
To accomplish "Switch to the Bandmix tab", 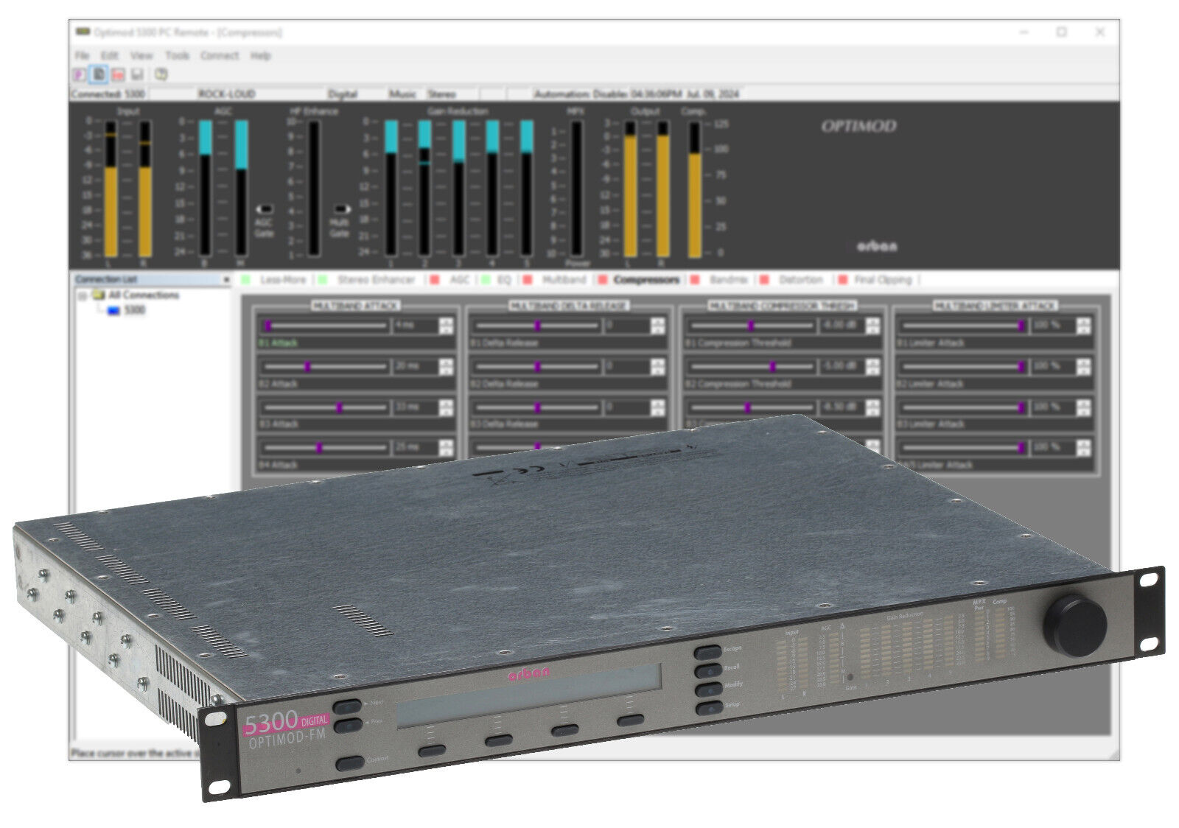I will (x=721, y=280).
